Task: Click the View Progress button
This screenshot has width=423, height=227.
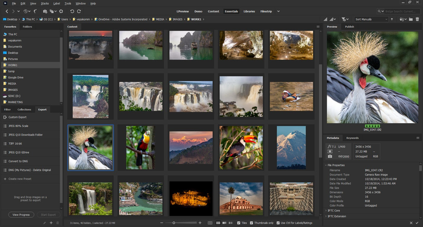Action: 21,215
